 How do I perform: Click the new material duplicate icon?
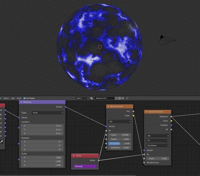point(119,98)
